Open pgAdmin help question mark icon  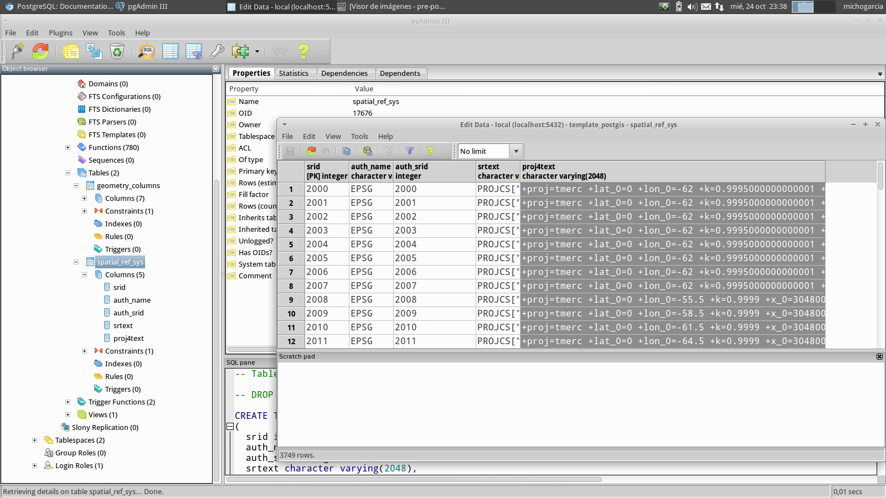coord(303,51)
